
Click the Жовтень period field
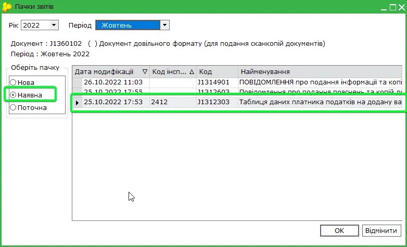[x=128, y=25]
